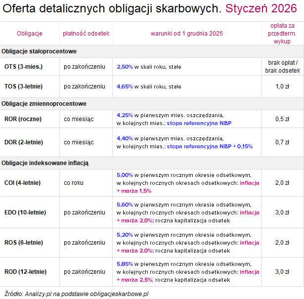The width and height of the screenshot is (304, 299).
Task: Select the 'płatność odsetek' column header
Action: click(86, 33)
